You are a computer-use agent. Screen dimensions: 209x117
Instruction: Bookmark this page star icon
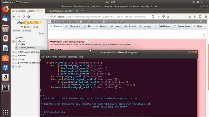tap(168, 17)
